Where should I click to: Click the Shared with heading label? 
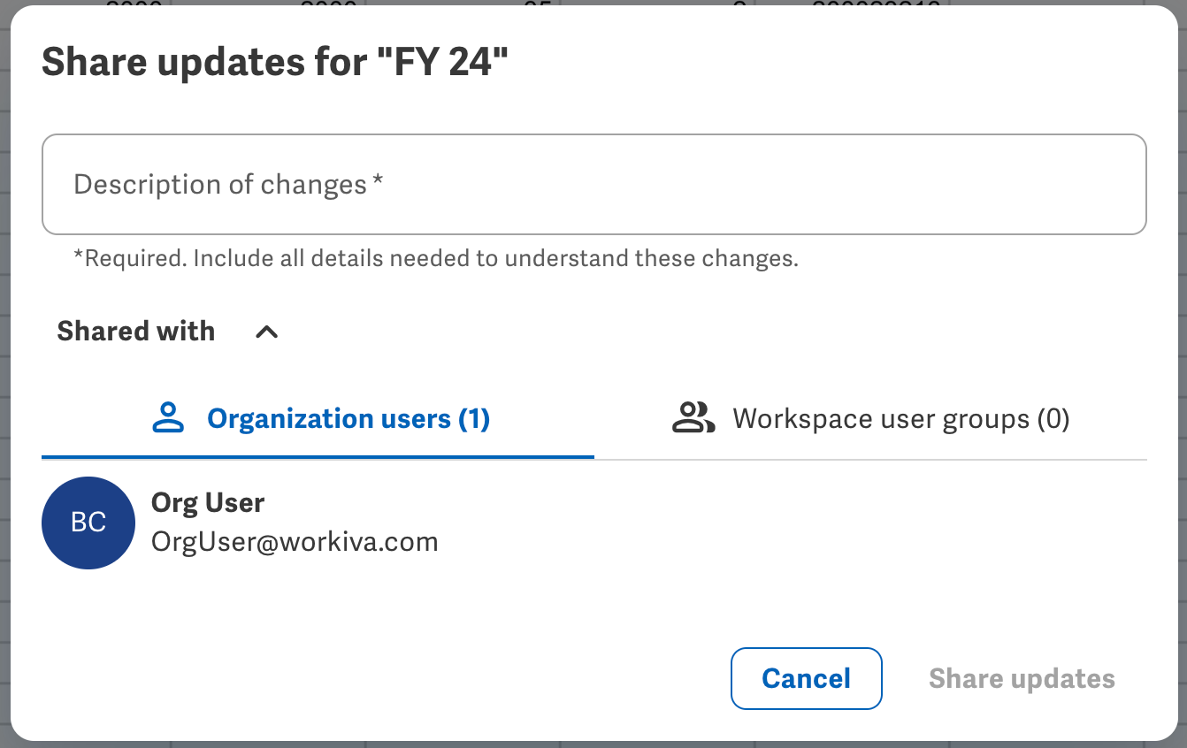pos(136,331)
